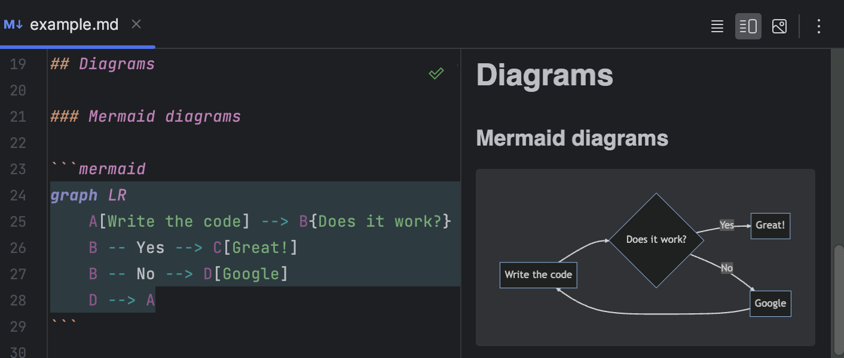Select the Google node in the flowchart

(x=770, y=303)
